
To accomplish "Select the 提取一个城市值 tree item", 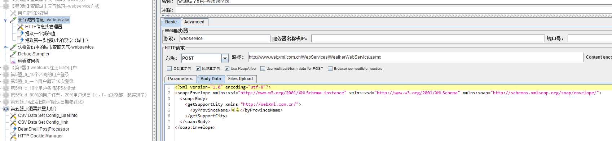I will click(40, 33).
